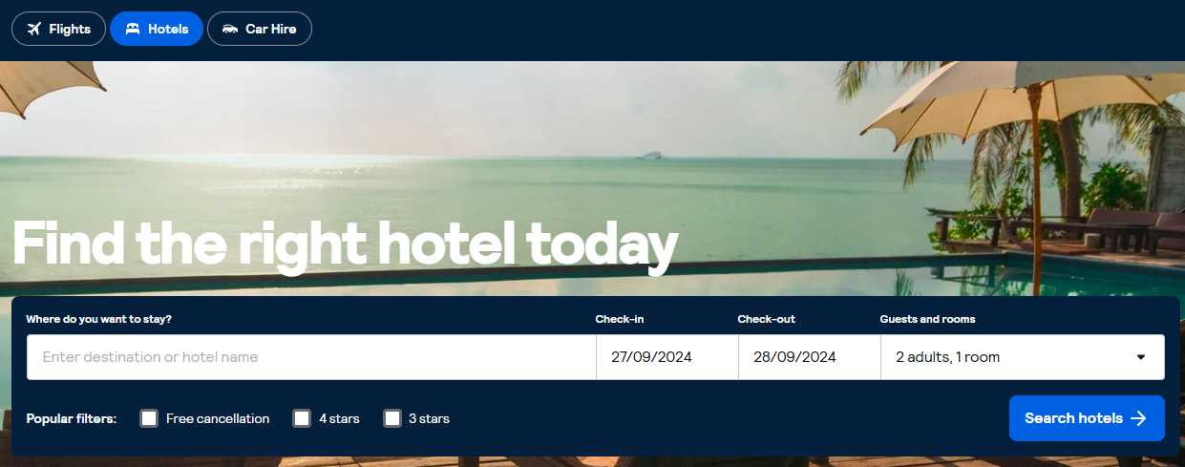This screenshot has height=467, width=1185.
Task: Click the airplane icon on Flights
Action: 35,29
